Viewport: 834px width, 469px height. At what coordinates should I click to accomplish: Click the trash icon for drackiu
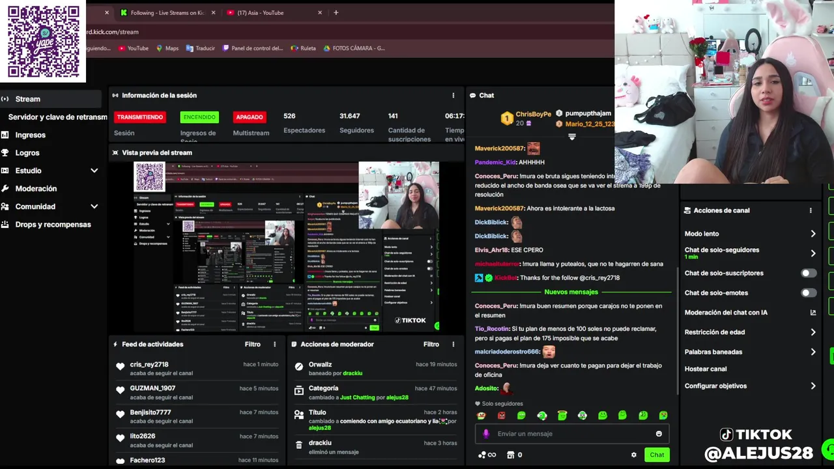click(299, 445)
